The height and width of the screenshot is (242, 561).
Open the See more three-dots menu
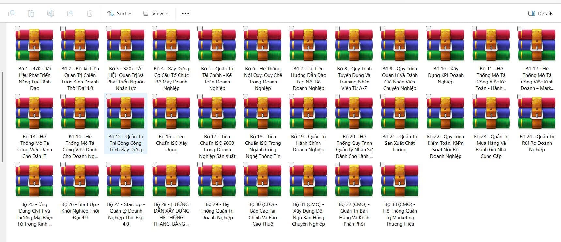click(185, 13)
